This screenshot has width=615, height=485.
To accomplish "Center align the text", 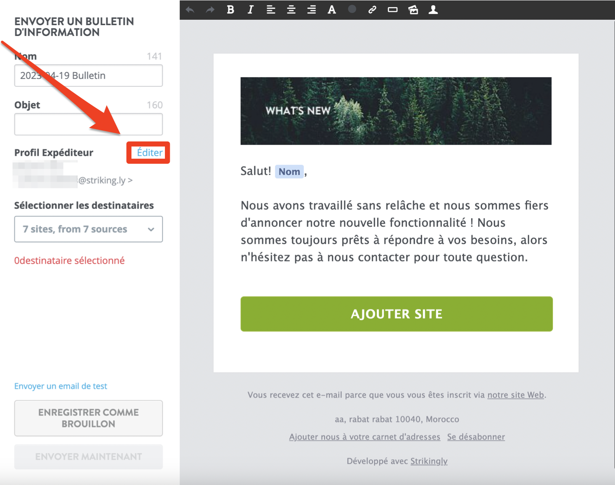I will (x=291, y=9).
